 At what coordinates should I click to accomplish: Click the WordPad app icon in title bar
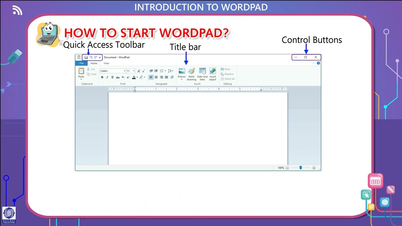[79, 57]
